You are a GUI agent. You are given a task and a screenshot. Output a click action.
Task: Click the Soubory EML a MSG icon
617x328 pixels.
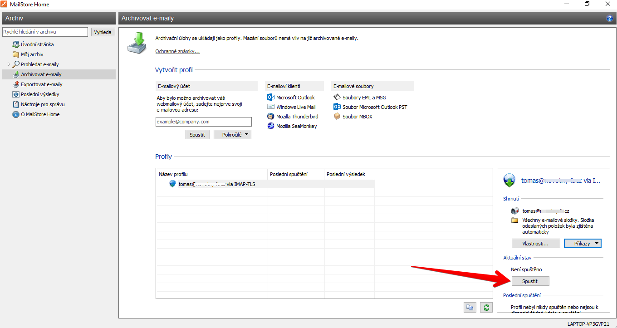click(x=337, y=98)
